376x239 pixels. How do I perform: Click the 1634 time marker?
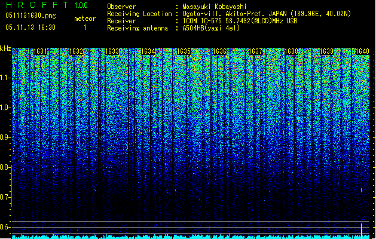148,51
